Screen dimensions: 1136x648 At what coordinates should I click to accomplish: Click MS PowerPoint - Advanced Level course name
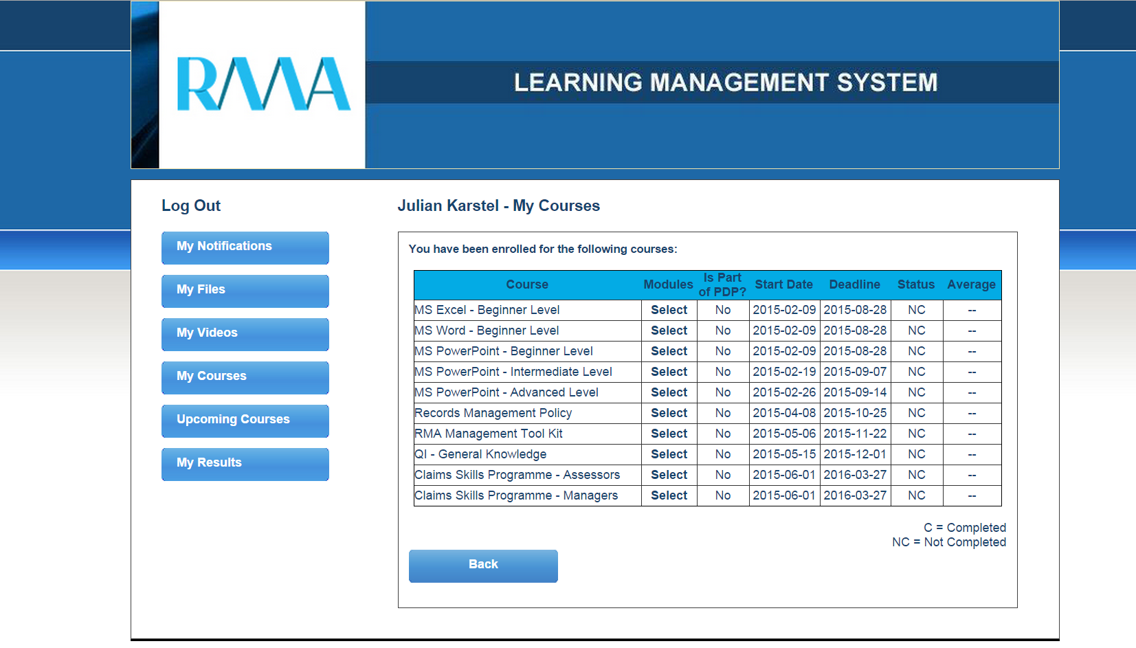pyautogui.click(x=506, y=392)
